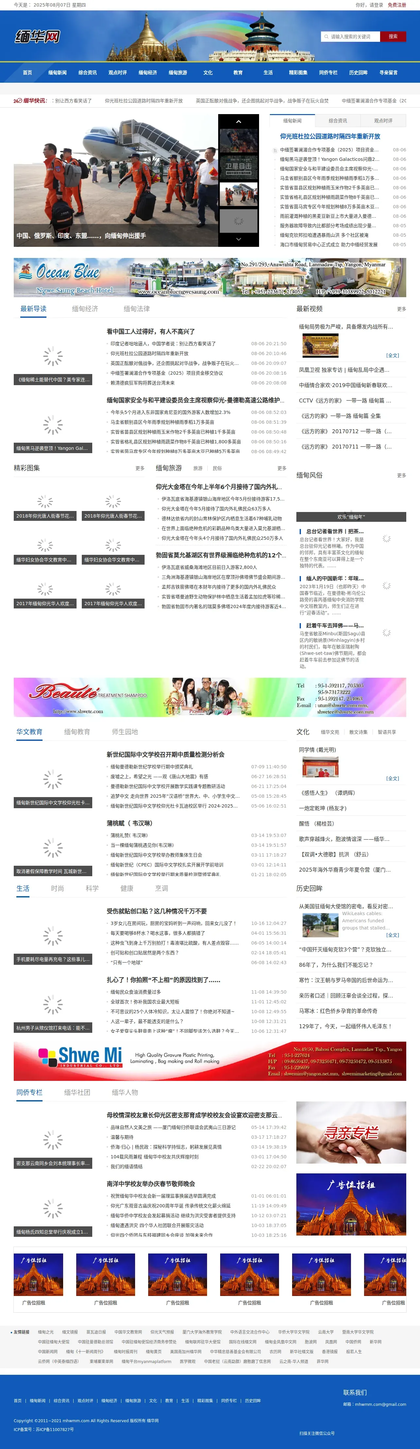Viewport: 420px width, 1449px height.
Task: Switch to 综合资讯 tab above the headline list
Action: click(x=338, y=121)
